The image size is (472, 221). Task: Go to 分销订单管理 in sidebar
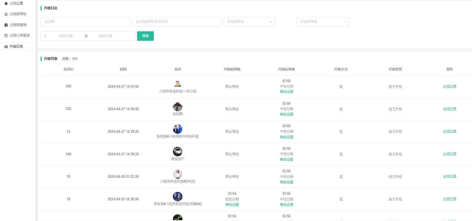point(20,36)
